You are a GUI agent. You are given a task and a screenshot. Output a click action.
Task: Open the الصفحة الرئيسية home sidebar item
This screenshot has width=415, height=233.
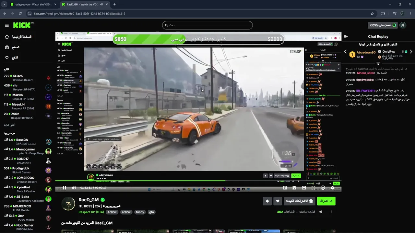(19, 37)
